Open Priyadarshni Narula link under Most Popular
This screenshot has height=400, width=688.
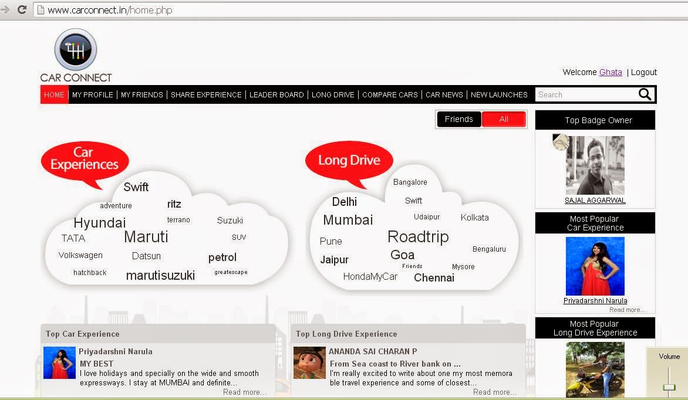595,301
